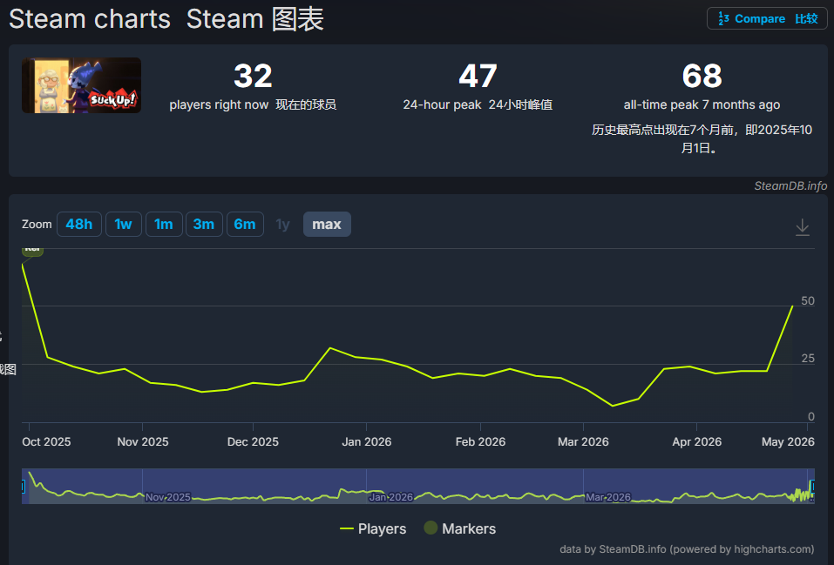
Task: Click the 'players right now' label
Action: point(219,104)
